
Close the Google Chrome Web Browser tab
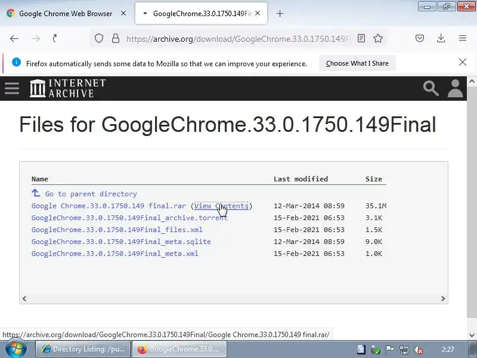[123, 13]
